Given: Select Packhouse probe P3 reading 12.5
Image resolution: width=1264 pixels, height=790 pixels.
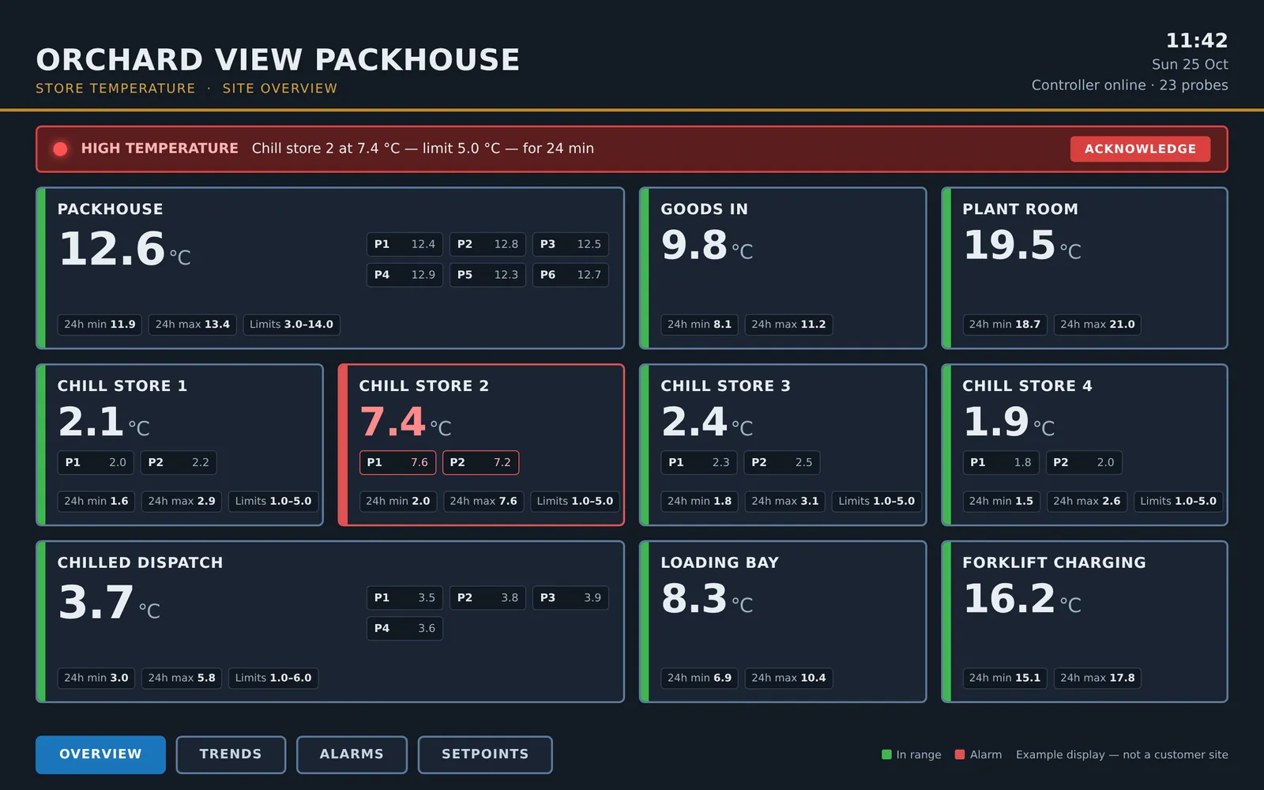Looking at the screenshot, I should [x=570, y=244].
